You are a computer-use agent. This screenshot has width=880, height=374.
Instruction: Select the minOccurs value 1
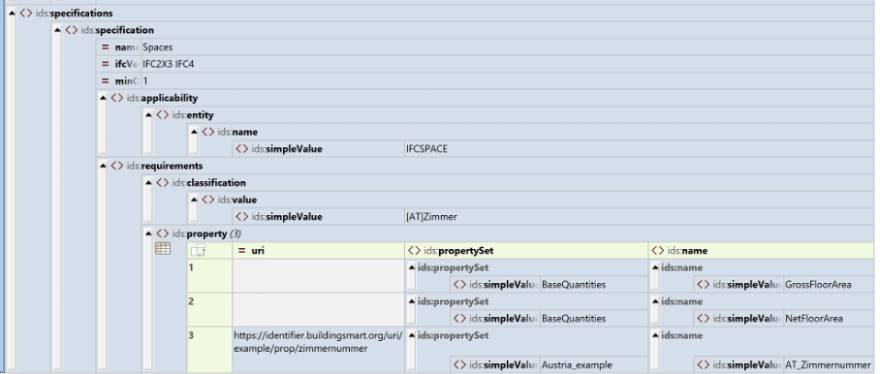coord(507,81)
